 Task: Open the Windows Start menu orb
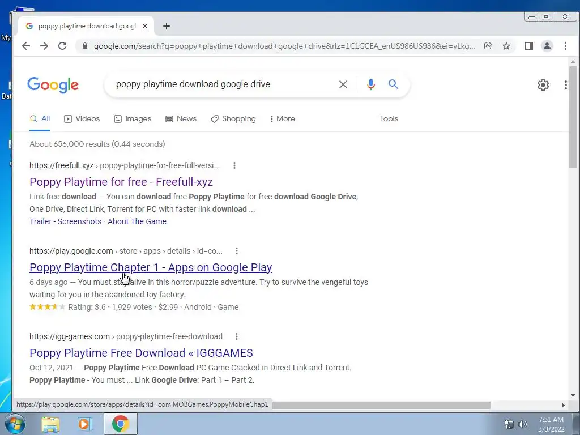click(15, 424)
